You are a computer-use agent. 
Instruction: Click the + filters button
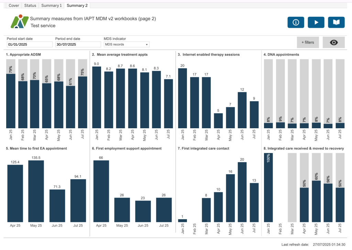tap(308, 42)
